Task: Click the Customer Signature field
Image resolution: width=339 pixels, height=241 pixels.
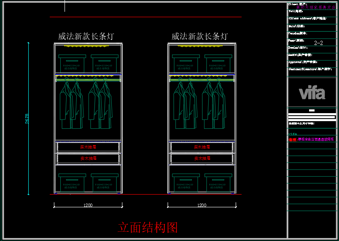Action: tap(310, 69)
